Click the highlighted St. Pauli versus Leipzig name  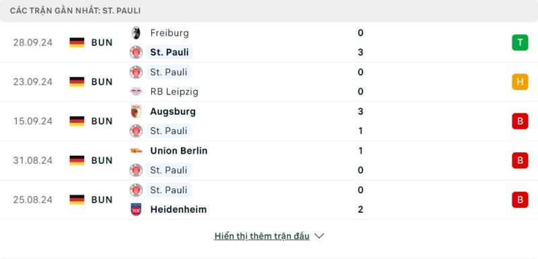(169, 72)
